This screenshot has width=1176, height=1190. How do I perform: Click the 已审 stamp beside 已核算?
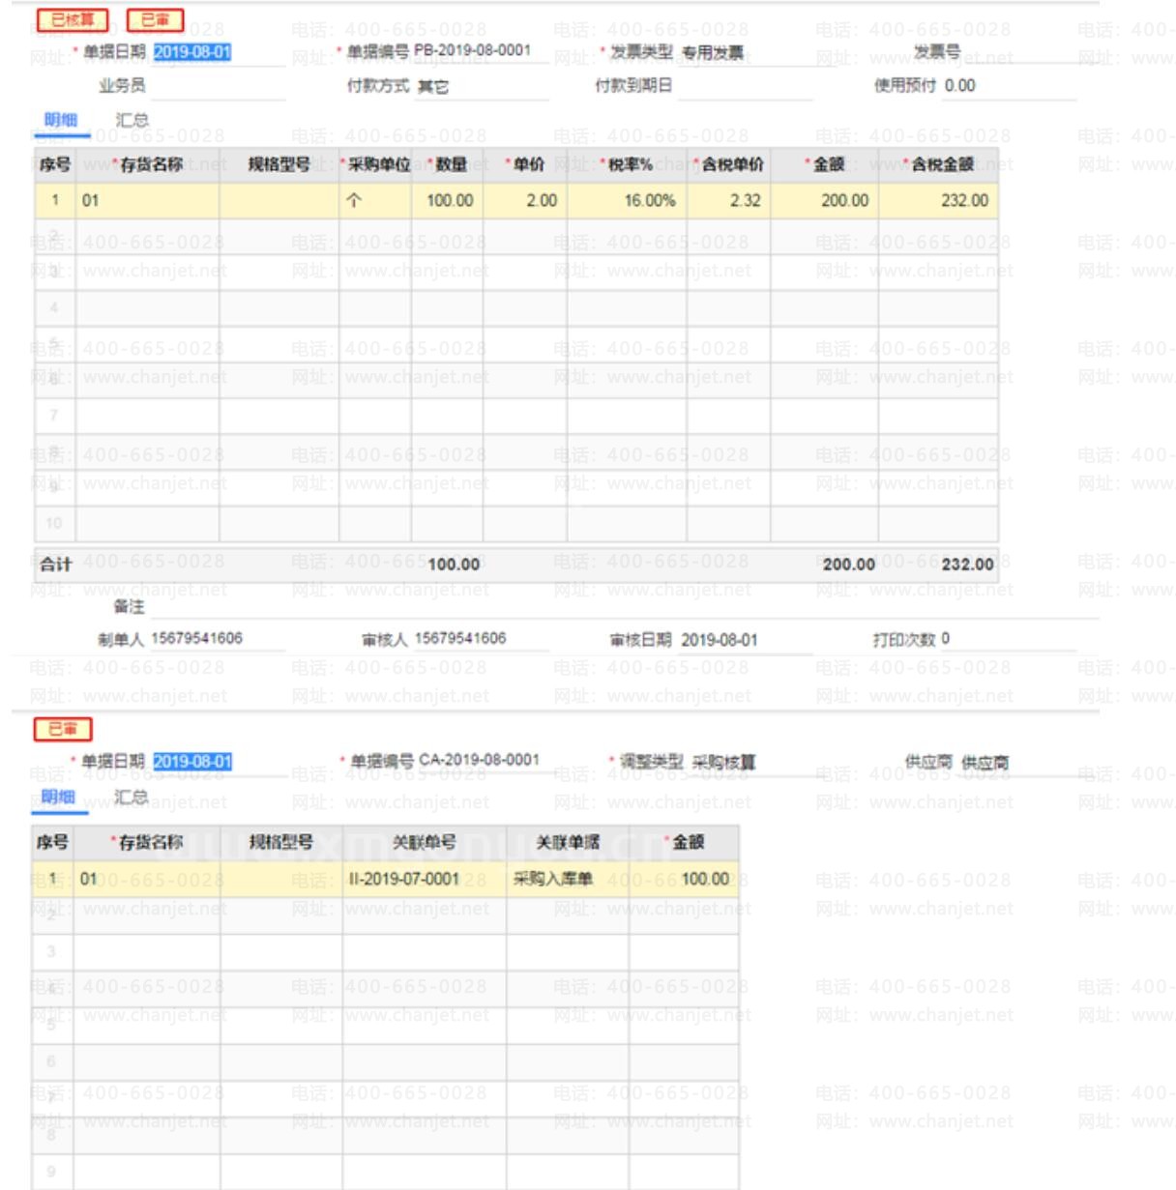click(x=155, y=19)
